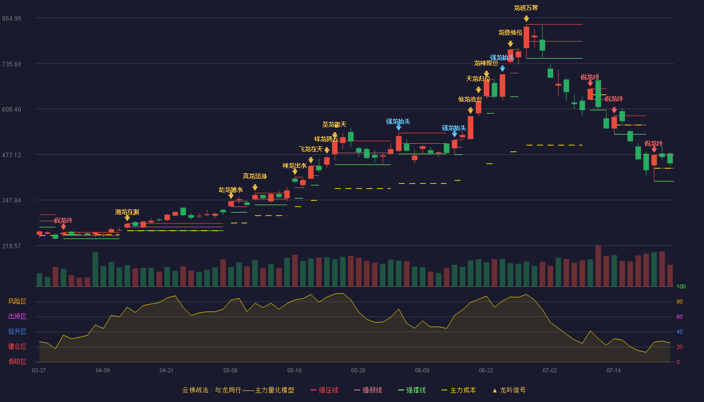
Task: Click the 潜龙在渊 signal arrow
Action: [x=127, y=218]
